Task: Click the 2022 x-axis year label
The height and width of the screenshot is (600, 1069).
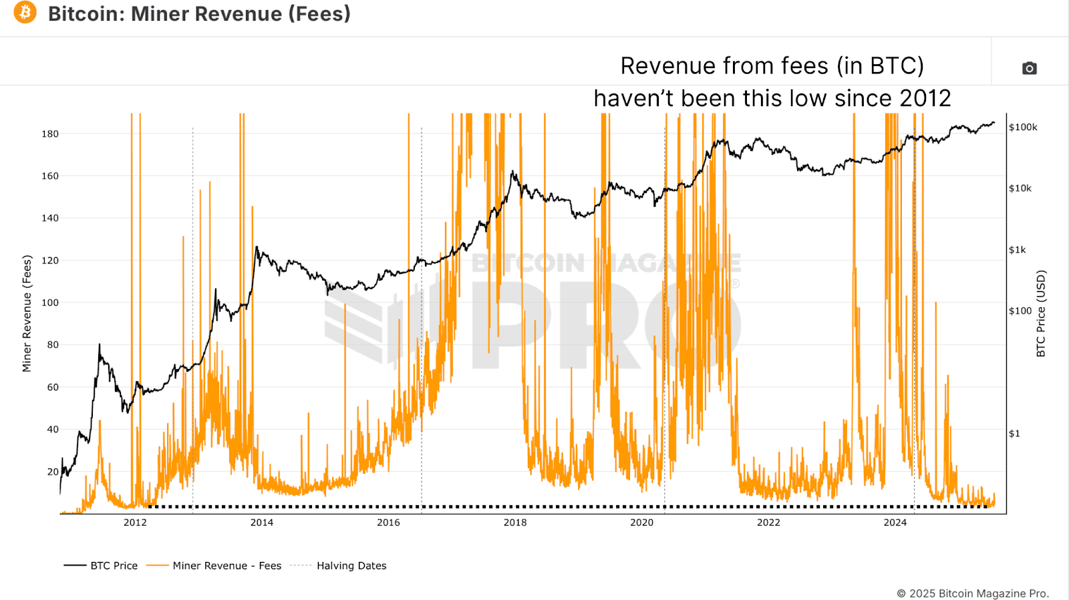Action: (x=768, y=523)
